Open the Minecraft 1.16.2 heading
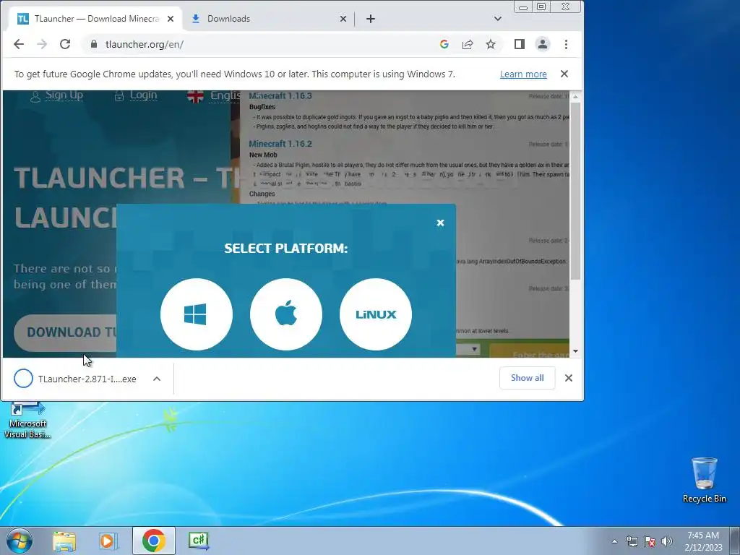Image resolution: width=740 pixels, height=555 pixels. 280,144
